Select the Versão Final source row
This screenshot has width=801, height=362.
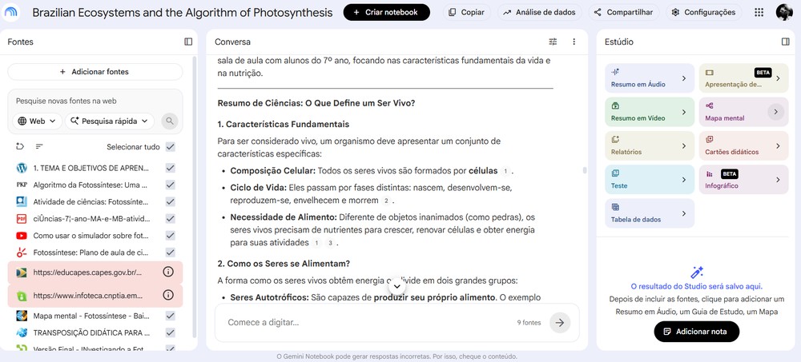[x=95, y=348]
